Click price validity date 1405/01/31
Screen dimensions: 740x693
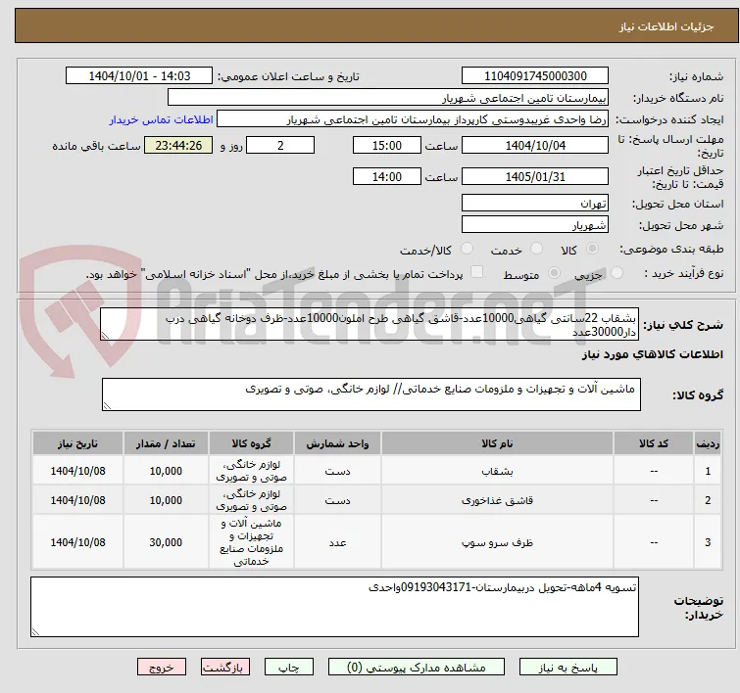pos(535,177)
